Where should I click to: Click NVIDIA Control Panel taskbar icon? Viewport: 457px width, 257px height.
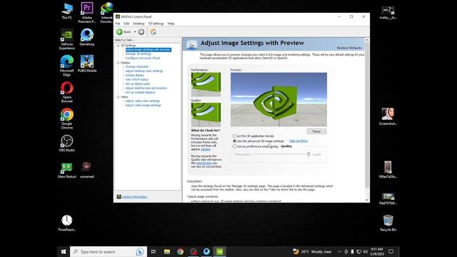[x=219, y=251]
